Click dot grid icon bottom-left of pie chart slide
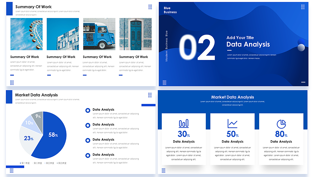 pyautogui.click(x=12, y=170)
